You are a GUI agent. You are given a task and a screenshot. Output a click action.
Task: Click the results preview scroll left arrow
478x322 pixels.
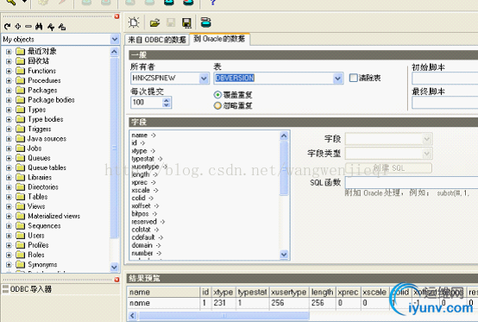tap(132, 315)
